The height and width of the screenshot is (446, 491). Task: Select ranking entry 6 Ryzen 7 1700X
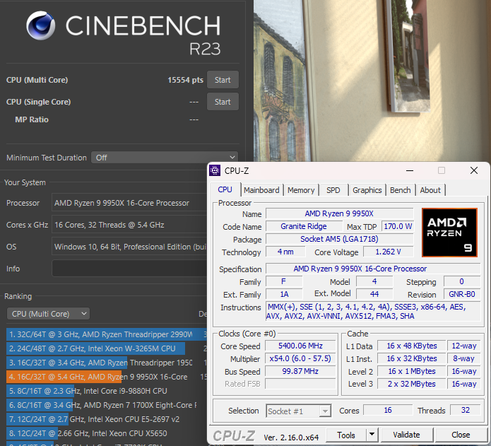point(107,405)
